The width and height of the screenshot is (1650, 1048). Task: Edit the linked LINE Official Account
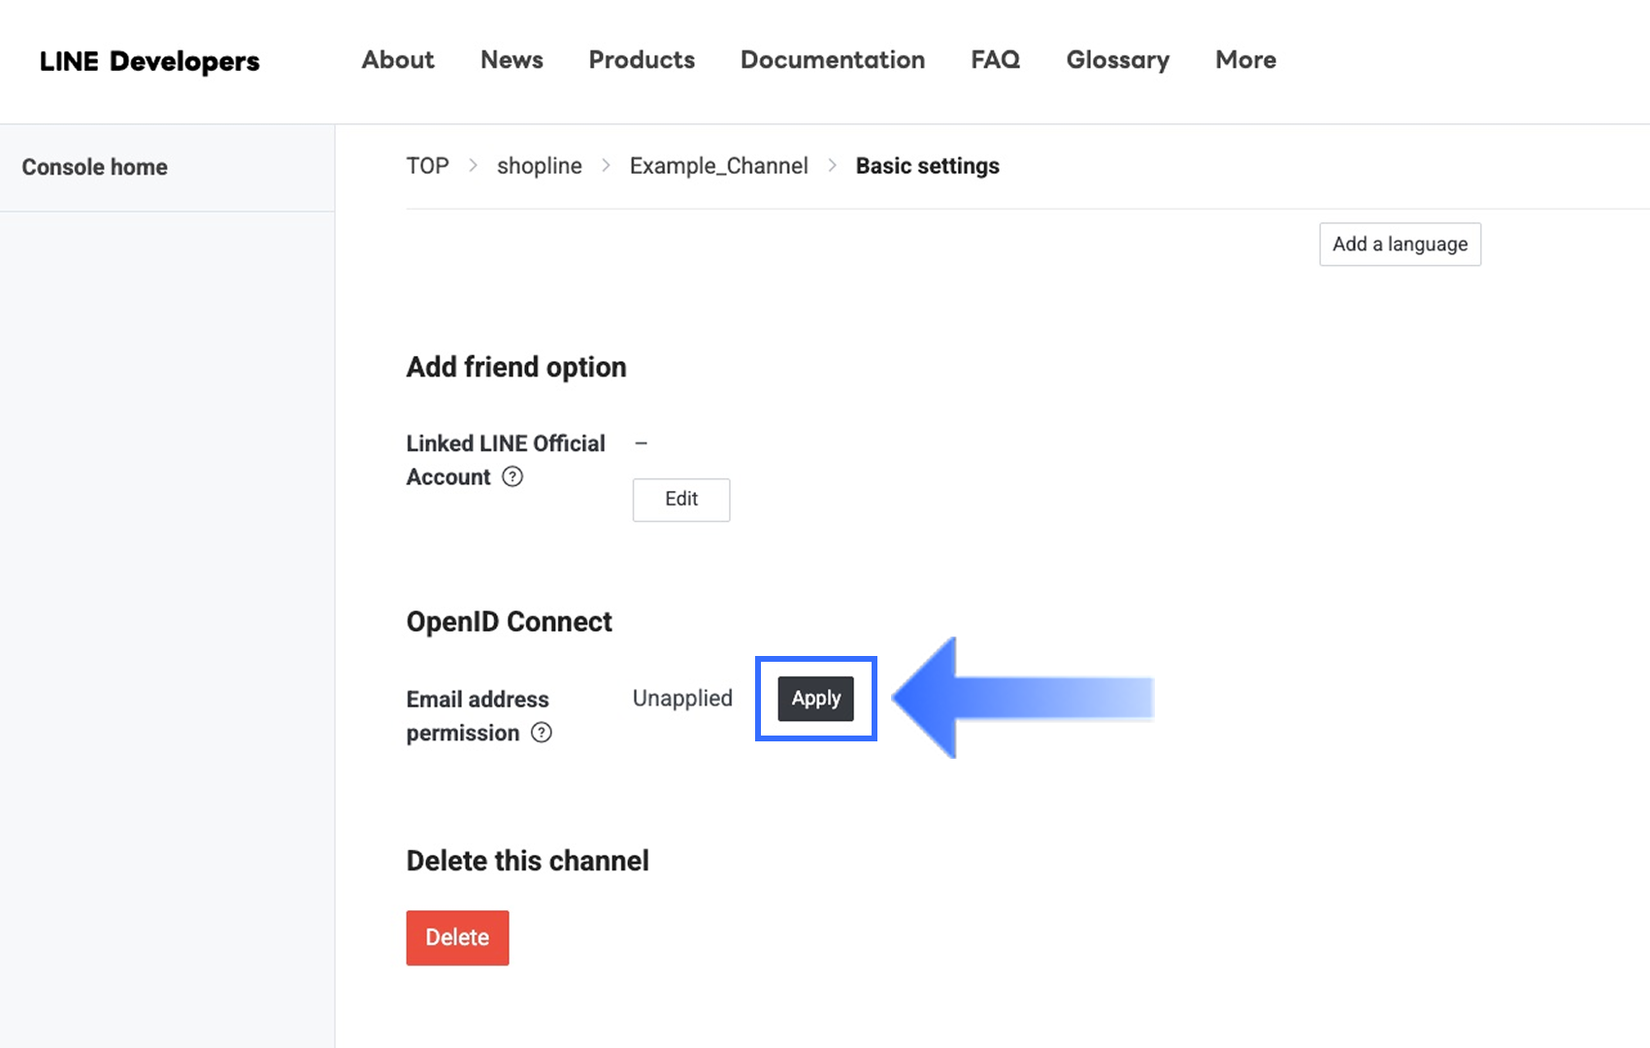pos(681,500)
